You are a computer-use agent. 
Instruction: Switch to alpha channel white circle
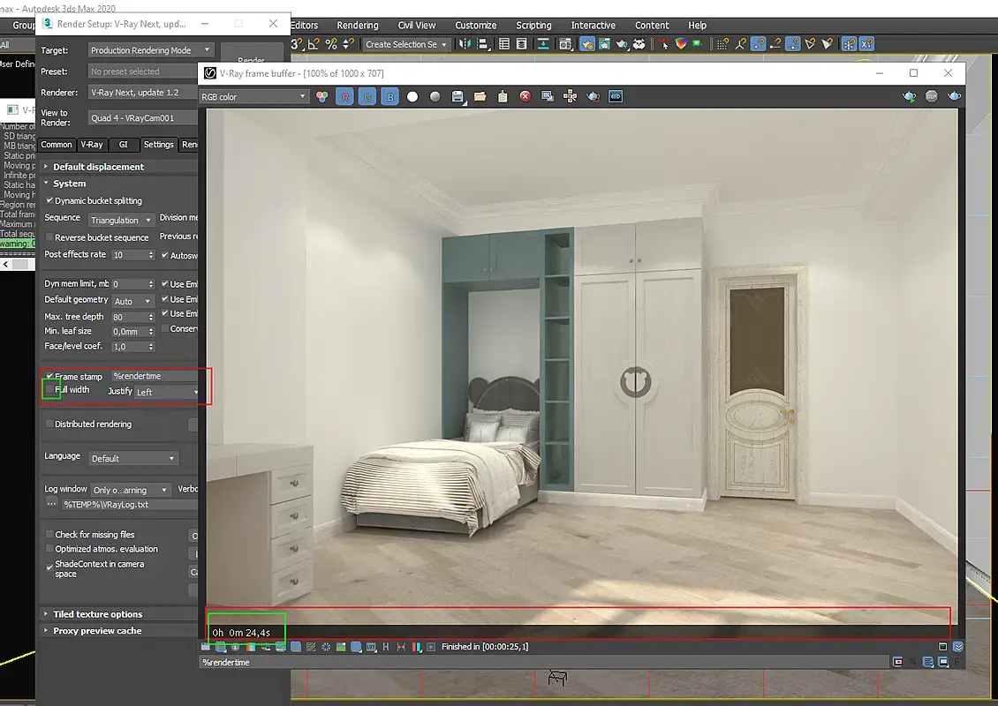click(x=412, y=97)
